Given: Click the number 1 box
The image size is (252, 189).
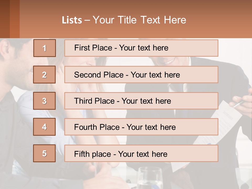Looking at the screenshot, I should coord(45,48).
